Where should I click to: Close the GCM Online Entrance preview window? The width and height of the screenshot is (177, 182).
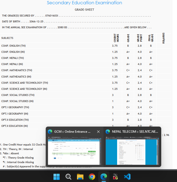click(x=98, y=132)
